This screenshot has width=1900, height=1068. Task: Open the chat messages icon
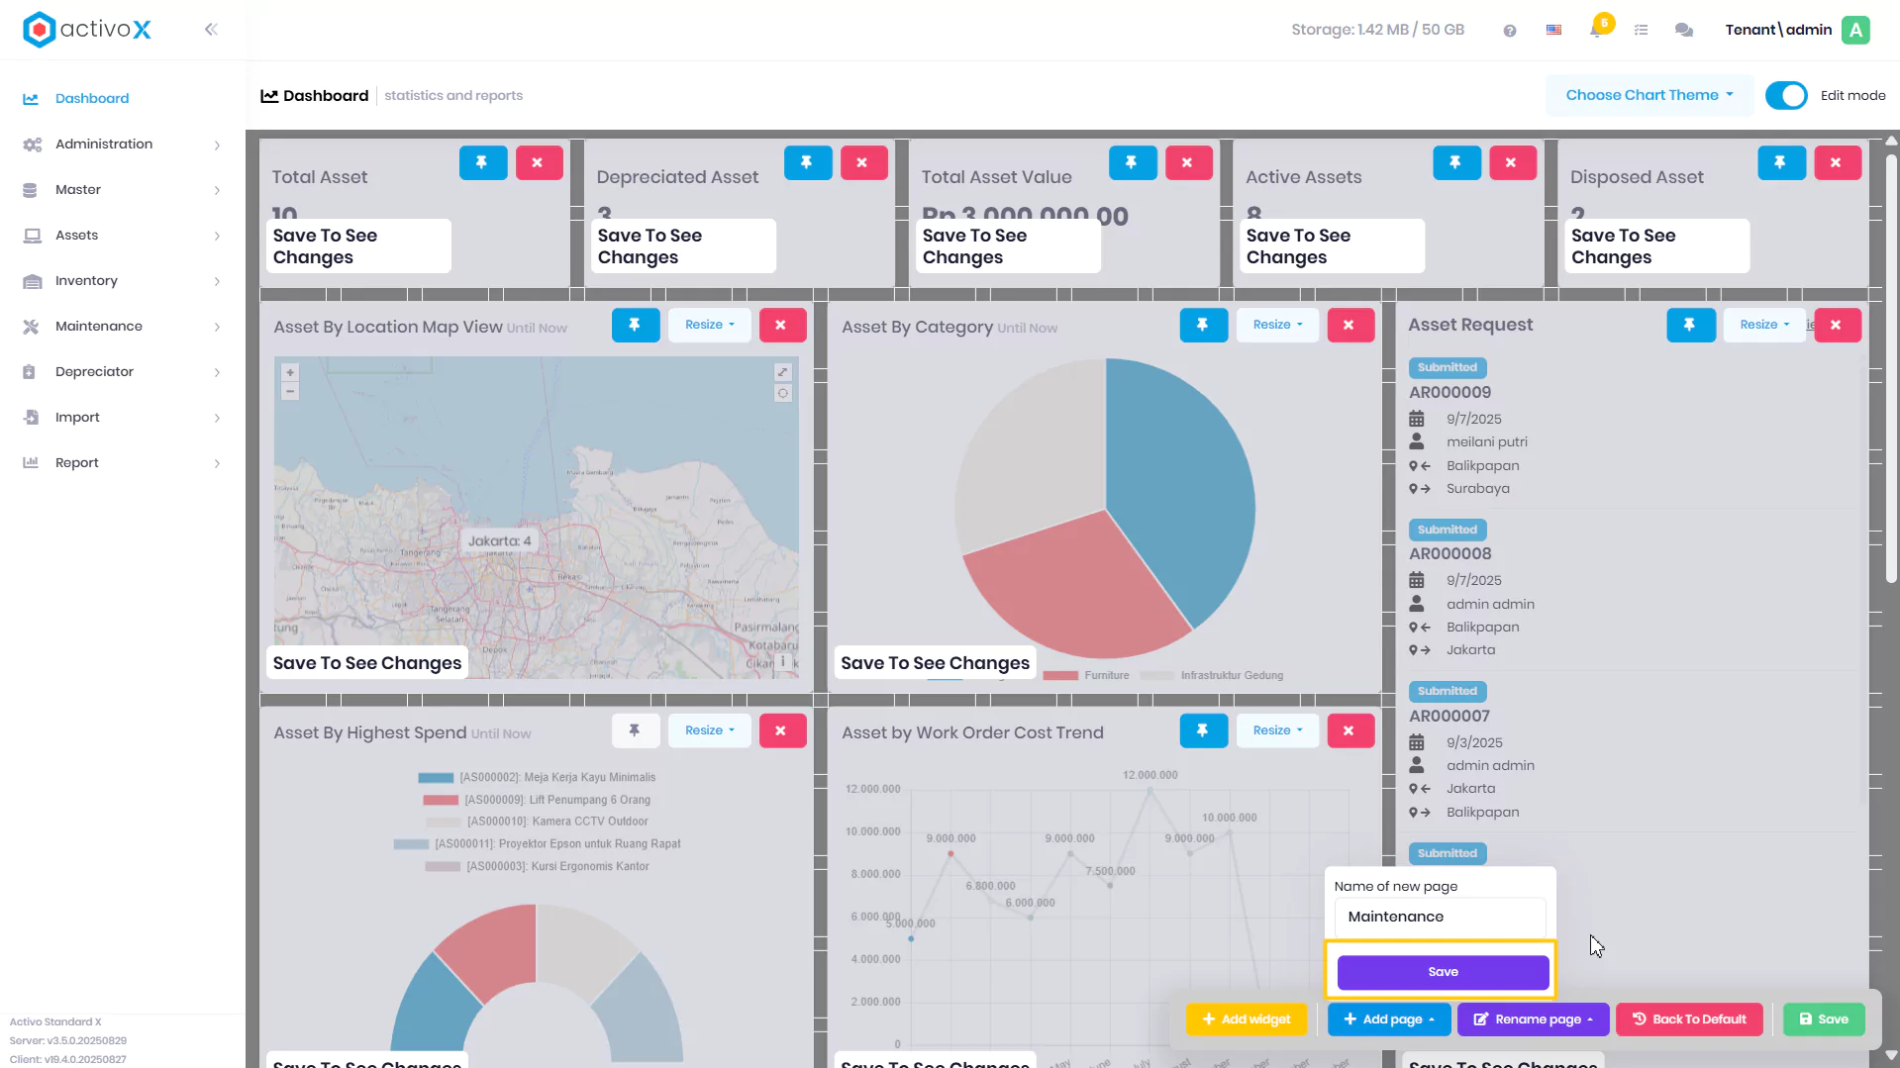[x=1683, y=30]
